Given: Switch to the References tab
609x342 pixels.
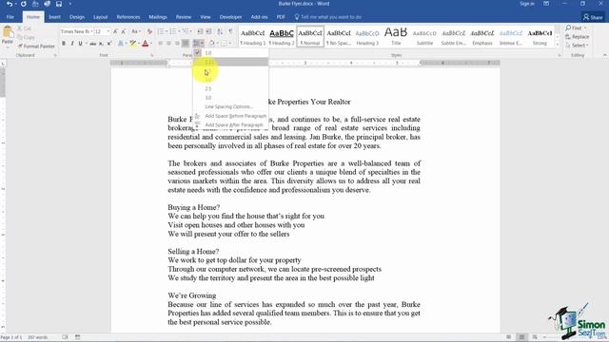Looking at the screenshot, I should pyautogui.click(x=128, y=17).
